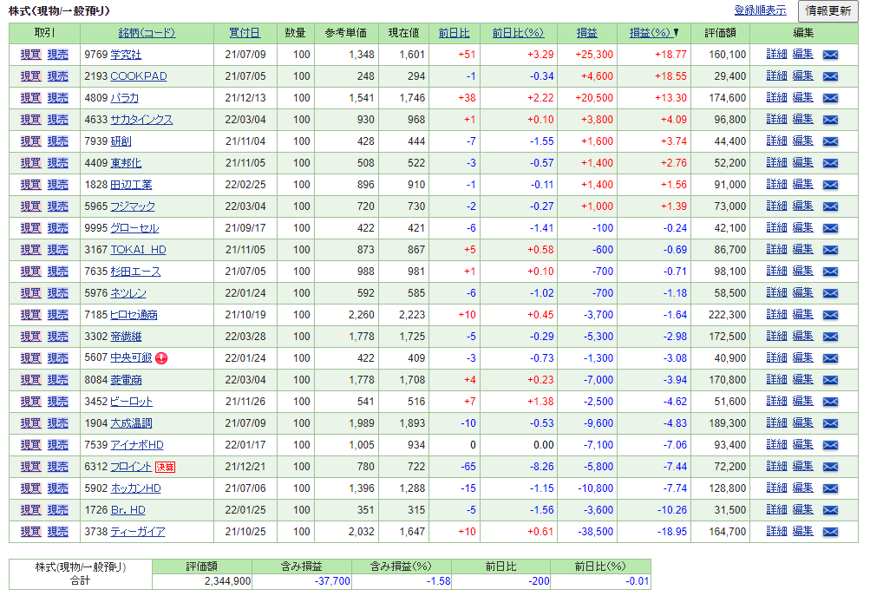Click 編集 in the 帝繊維 row
This screenshot has height=596, width=870.
point(802,336)
